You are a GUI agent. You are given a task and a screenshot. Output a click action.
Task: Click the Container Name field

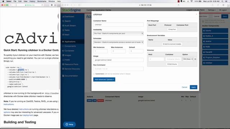click(118, 25)
